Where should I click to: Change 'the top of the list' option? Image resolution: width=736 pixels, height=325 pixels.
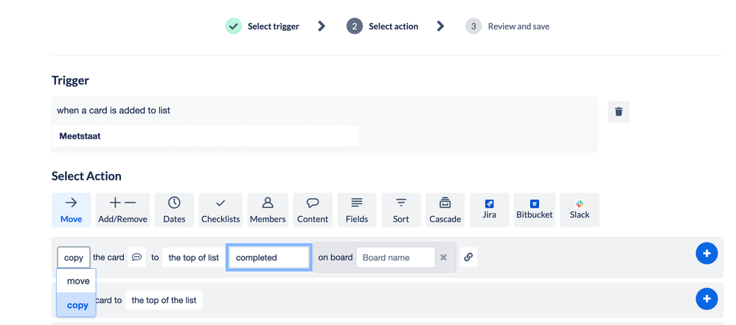[164, 300]
